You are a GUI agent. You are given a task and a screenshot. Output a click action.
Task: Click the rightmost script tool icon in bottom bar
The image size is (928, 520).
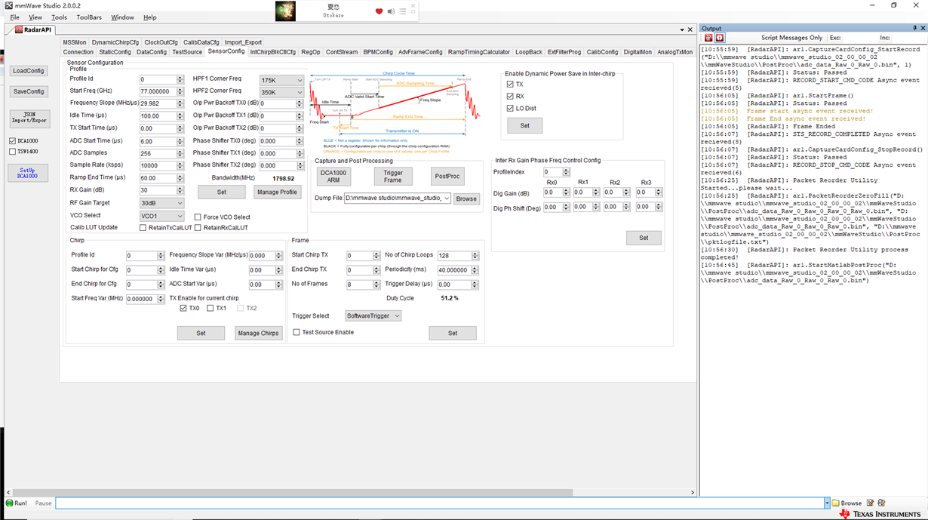pos(881,503)
